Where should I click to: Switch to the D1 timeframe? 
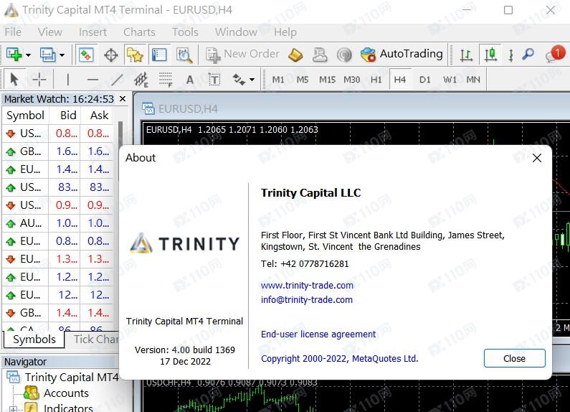click(x=425, y=80)
